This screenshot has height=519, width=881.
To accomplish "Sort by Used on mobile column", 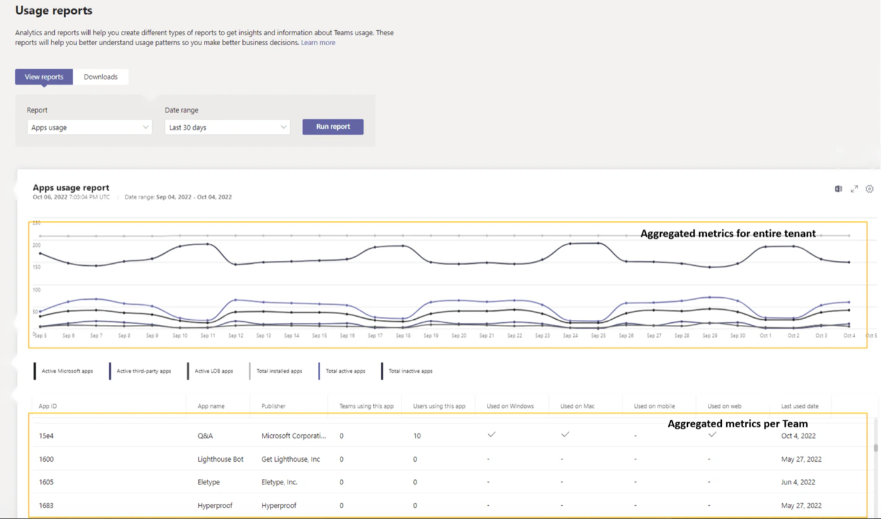I will click(654, 407).
